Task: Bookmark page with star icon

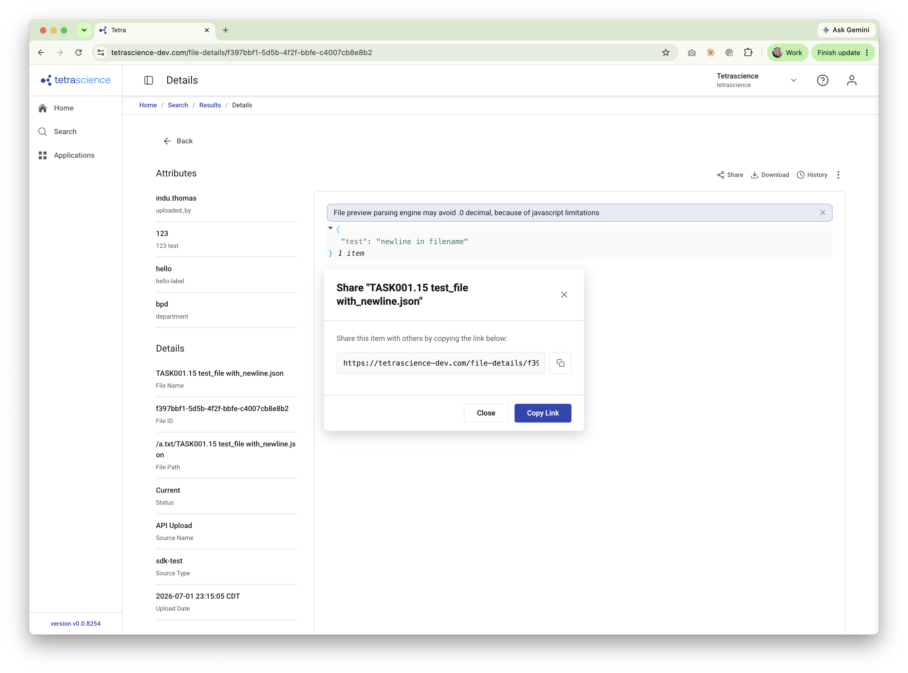Action: coord(665,52)
